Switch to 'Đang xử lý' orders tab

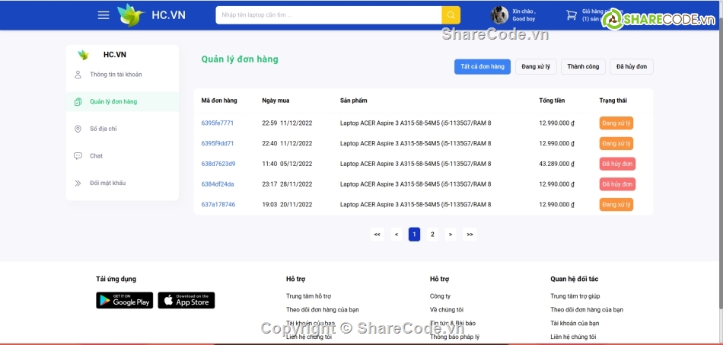[536, 67]
